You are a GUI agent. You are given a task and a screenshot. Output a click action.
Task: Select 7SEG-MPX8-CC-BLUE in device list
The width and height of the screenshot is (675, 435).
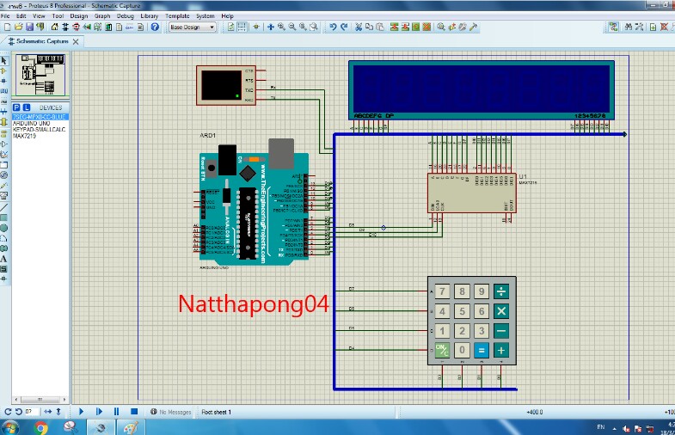(x=40, y=117)
